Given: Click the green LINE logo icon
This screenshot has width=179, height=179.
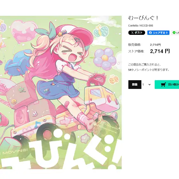Looking at the screenshot, I should (174, 33).
